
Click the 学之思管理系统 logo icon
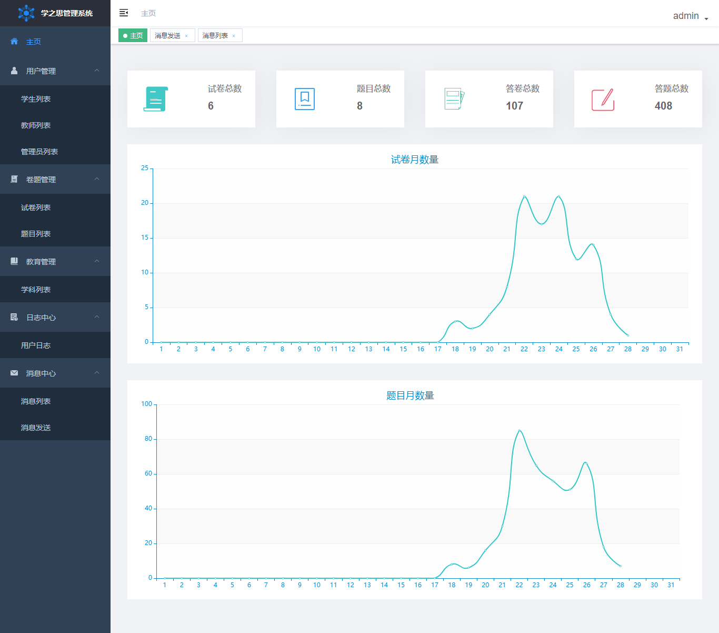[x=26, y=13]
